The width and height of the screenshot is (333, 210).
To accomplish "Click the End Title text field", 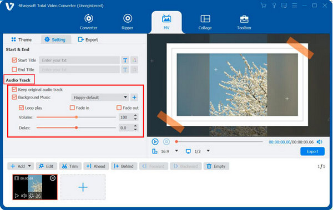I will tap(79, 70).
